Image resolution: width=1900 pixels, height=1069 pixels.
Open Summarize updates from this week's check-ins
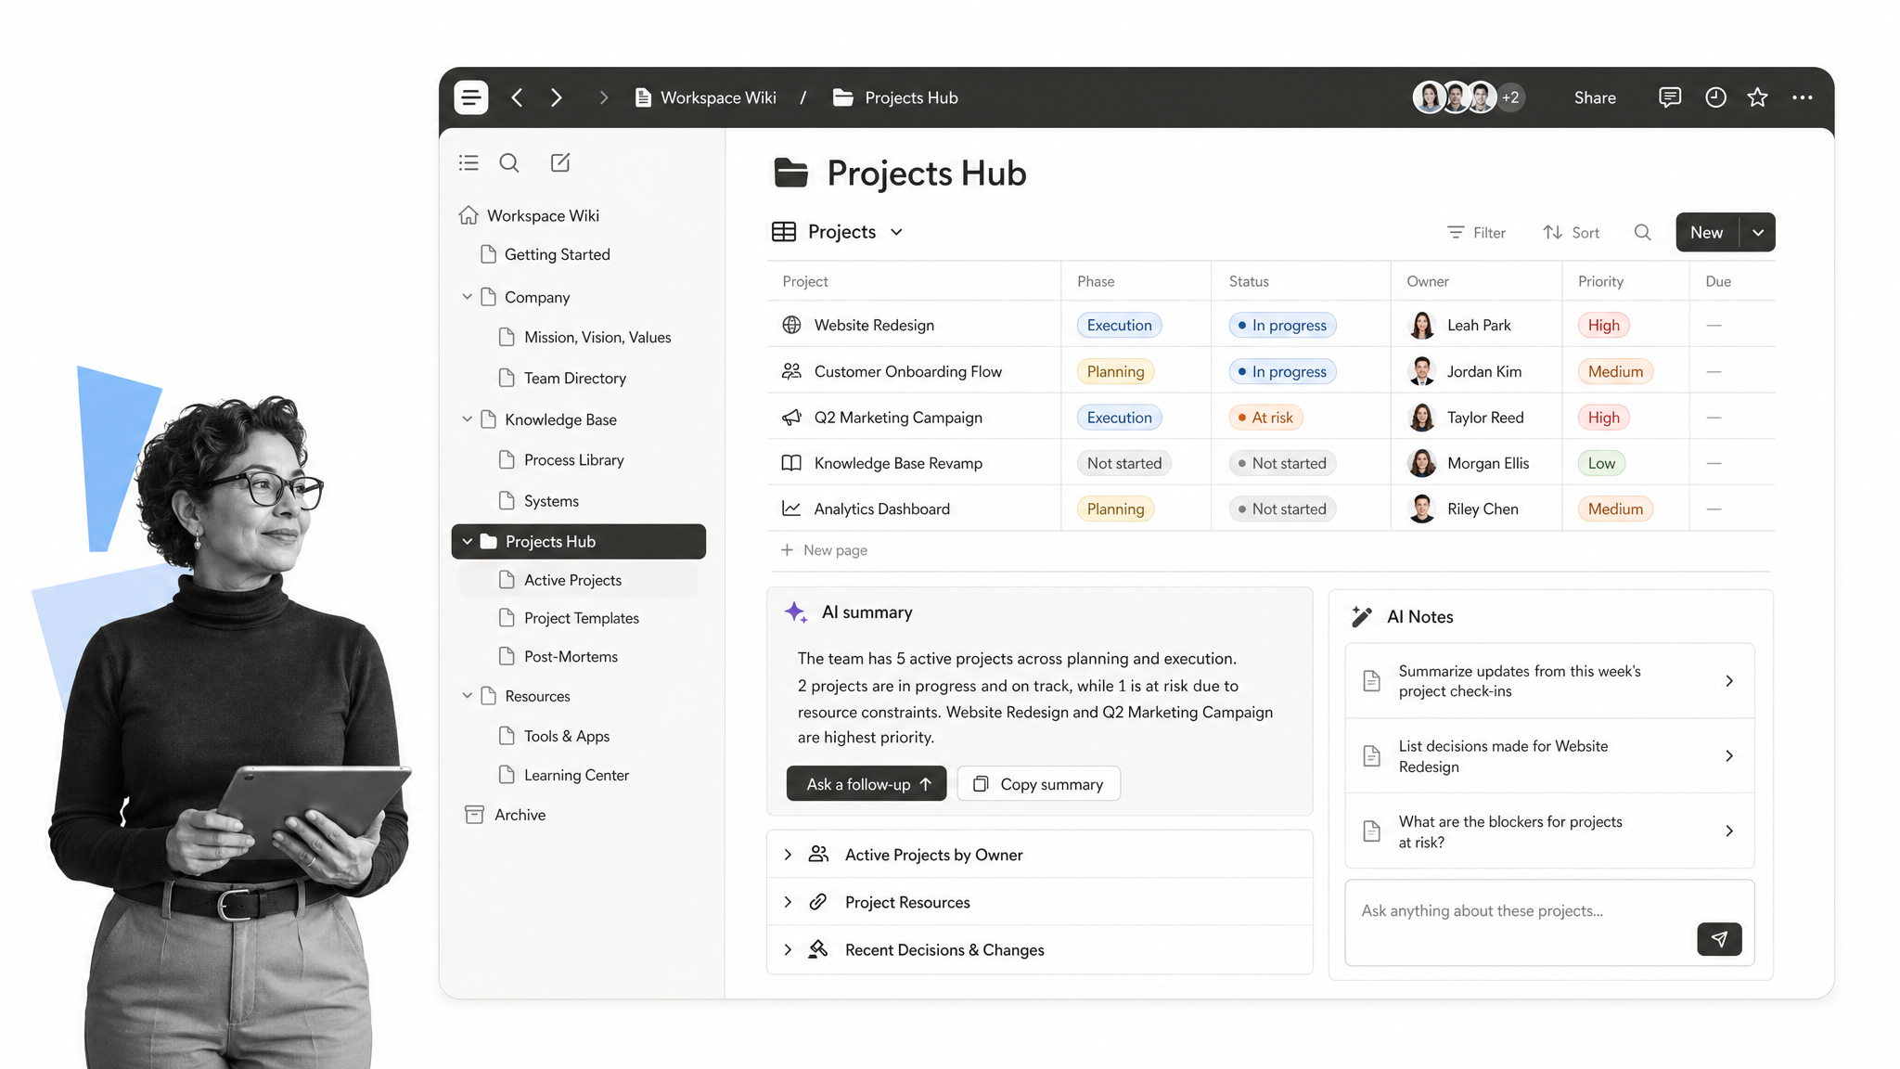pyautogui.click(x=1549, y=681)
